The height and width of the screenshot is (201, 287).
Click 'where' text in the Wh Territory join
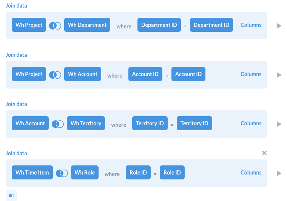pyautogui.click(x=119, y=125)
